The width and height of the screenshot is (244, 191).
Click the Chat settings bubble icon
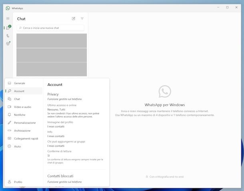(x=10, y=99)
